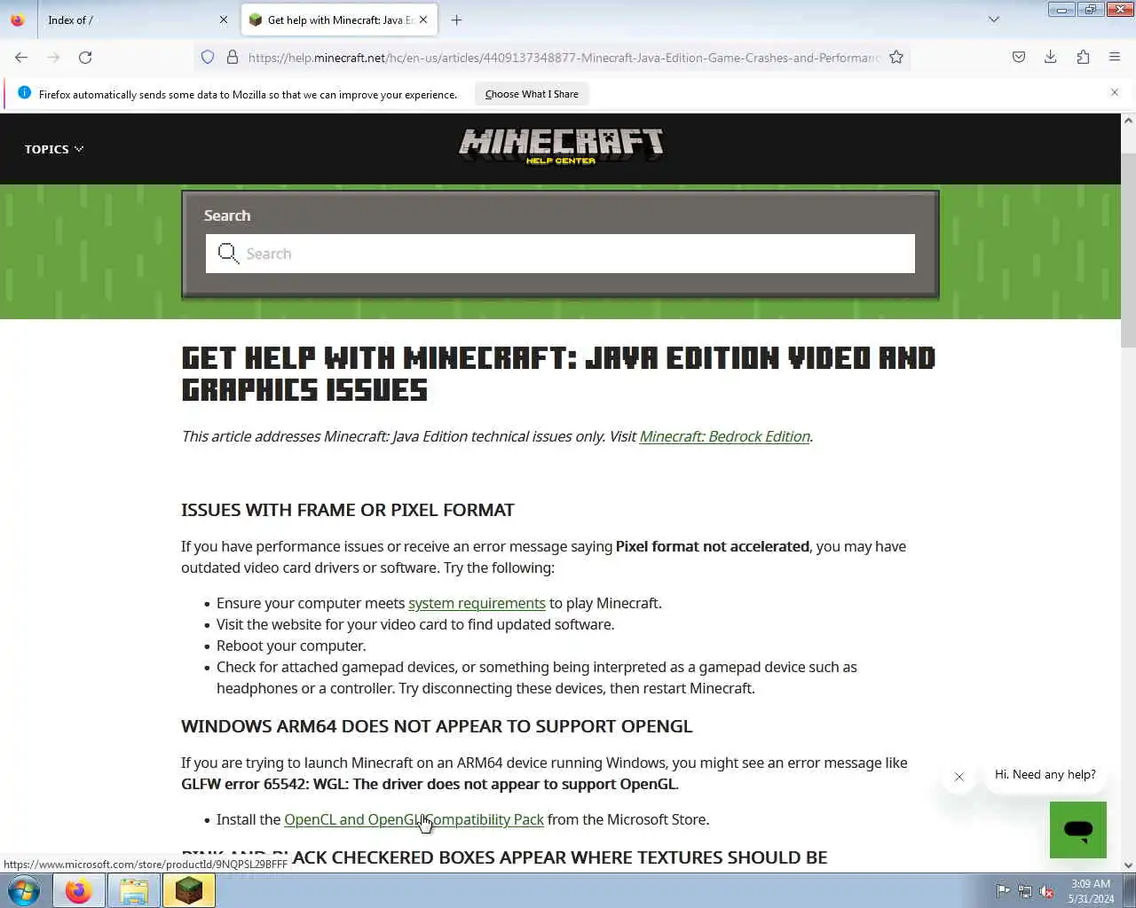Click the Firefox icon on first tab

point(18,20)
